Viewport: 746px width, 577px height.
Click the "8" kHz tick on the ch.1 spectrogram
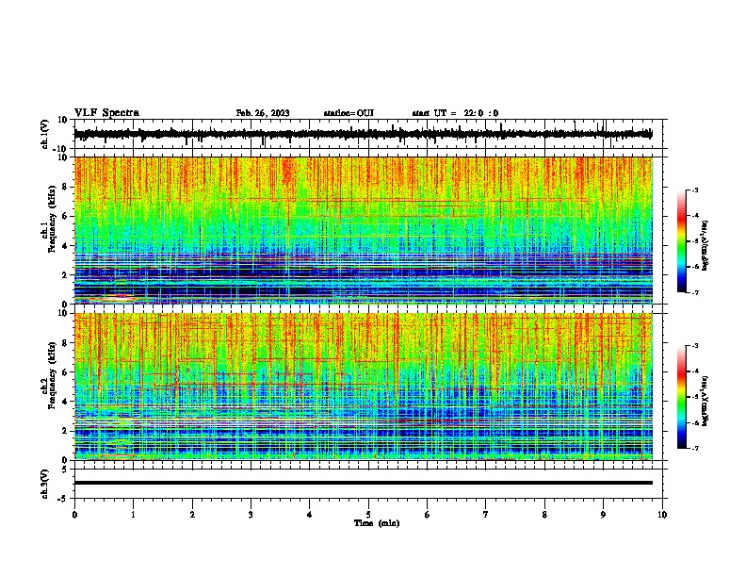pyautogui.click(x=65, y=187)
